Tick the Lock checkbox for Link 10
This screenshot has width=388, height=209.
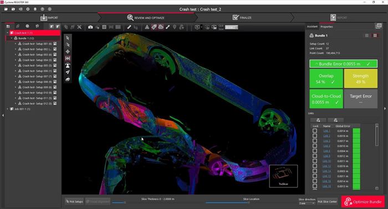(315, 161)
